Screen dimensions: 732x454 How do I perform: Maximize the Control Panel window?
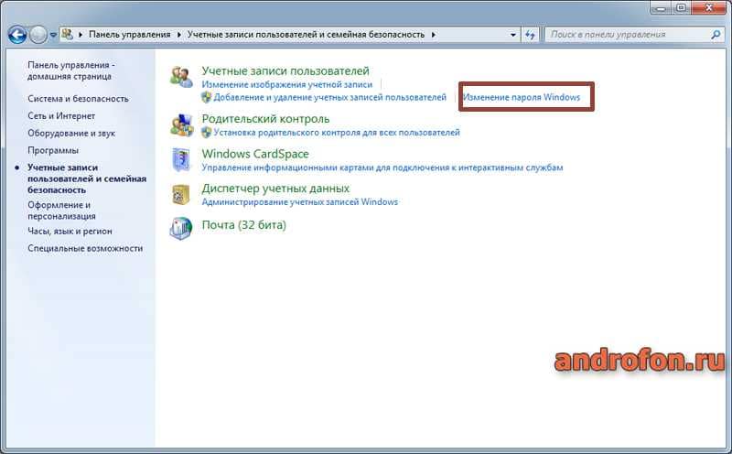click(x=681, y=8)
